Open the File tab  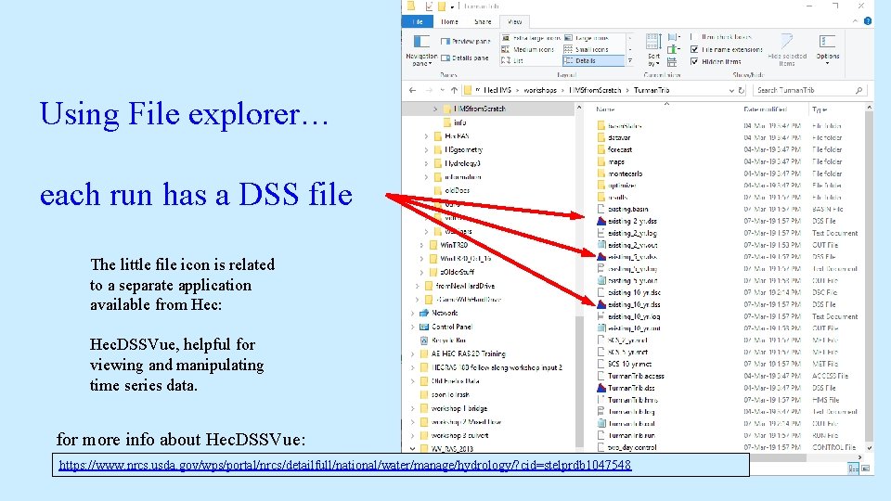(419, 21)
